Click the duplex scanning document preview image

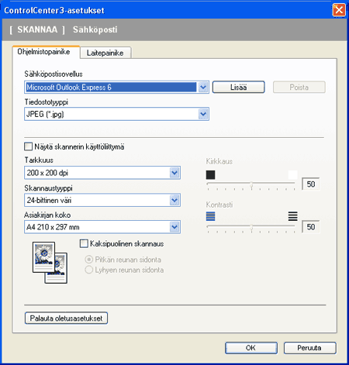(50, 263)
